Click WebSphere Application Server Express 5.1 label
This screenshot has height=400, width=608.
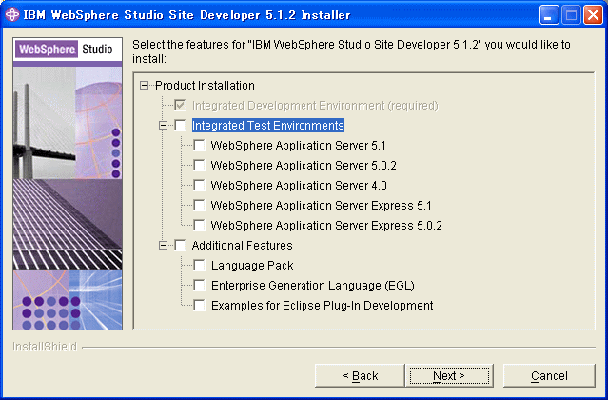pos(321,205)
